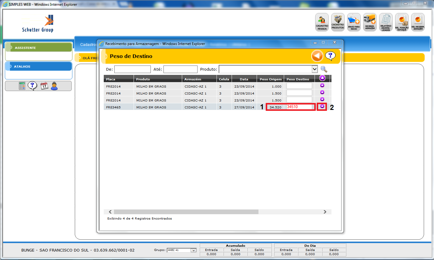Open the calculator in the sidebar
The width and height of the screenshot is (434, 260).
tap(22, 86)
